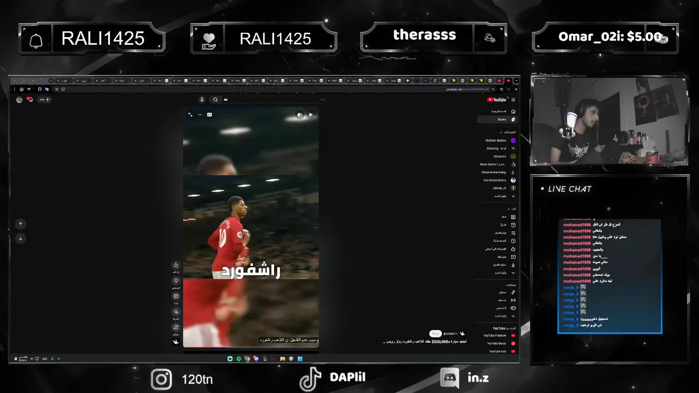The image size is (699, 393).
Task: Open Abo Alrood Shorts channel
Action: pos(497,180)
